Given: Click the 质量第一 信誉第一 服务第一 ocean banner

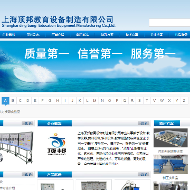Looking at the screenshot, I should pyautogui.click(x=95, y=66).
